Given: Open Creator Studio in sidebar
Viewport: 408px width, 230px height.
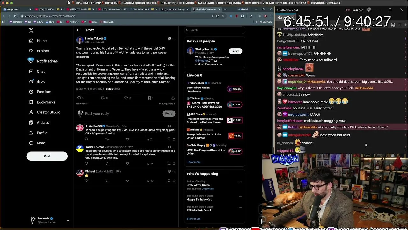Looking at the screenshot, I should pos(45,112).
